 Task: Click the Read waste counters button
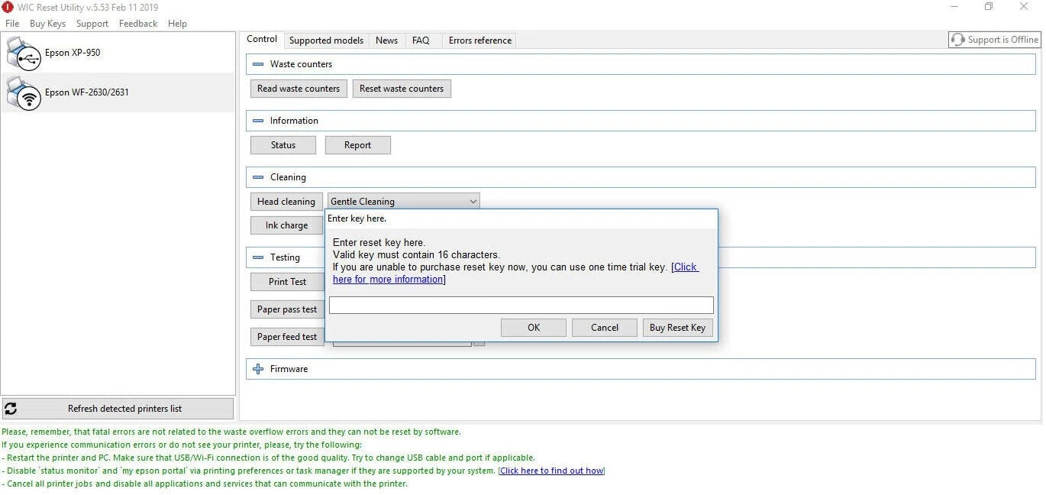(x=299, y=89)
